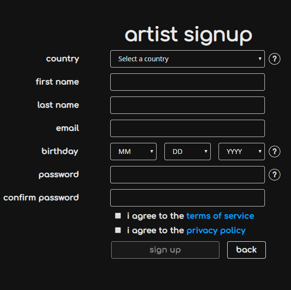Focus the last name input field
291x290 pixels.
(x=187, y=105)
